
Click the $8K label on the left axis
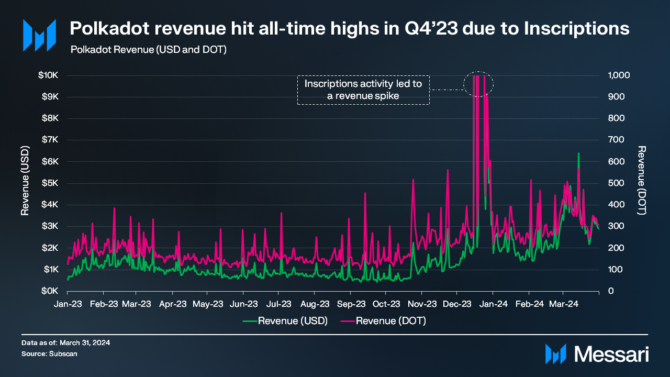click(49, 118)
